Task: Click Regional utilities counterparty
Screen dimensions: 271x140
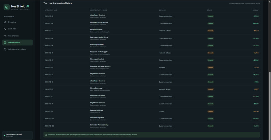Action: [x=96, y=110]
